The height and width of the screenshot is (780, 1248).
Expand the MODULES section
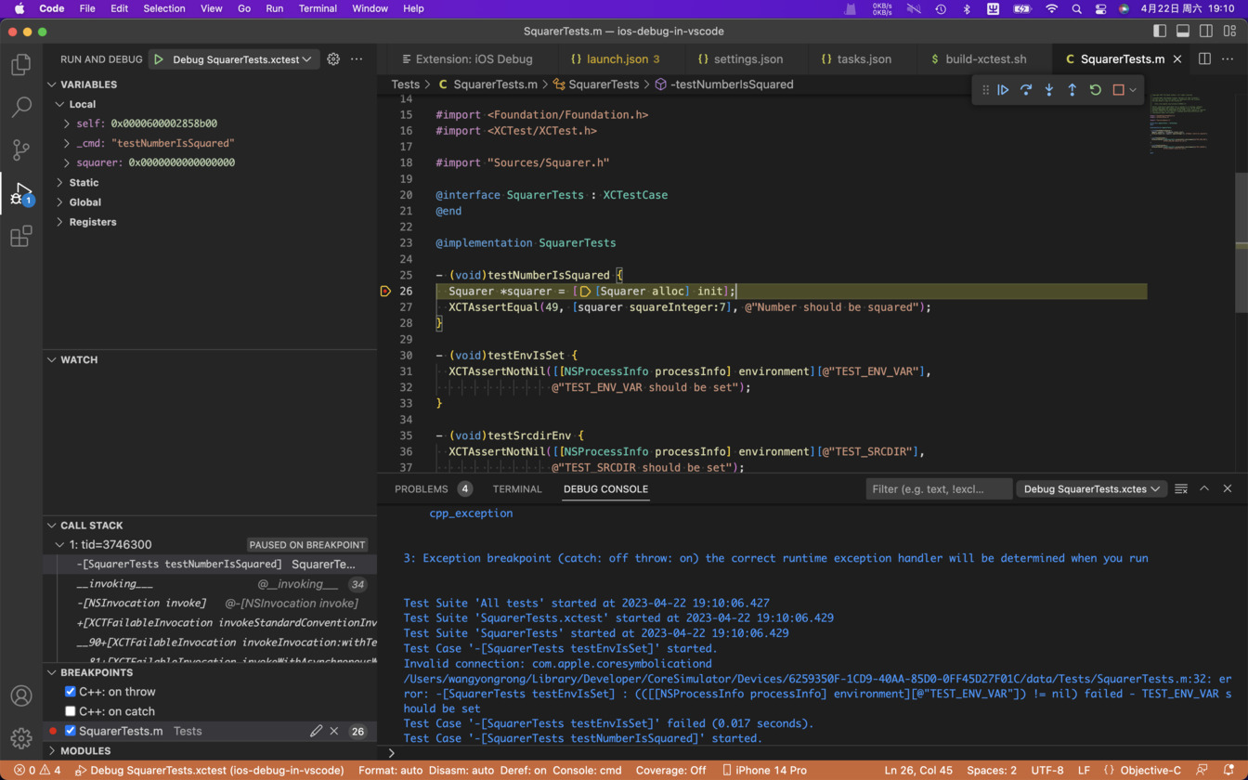[52, 750]
